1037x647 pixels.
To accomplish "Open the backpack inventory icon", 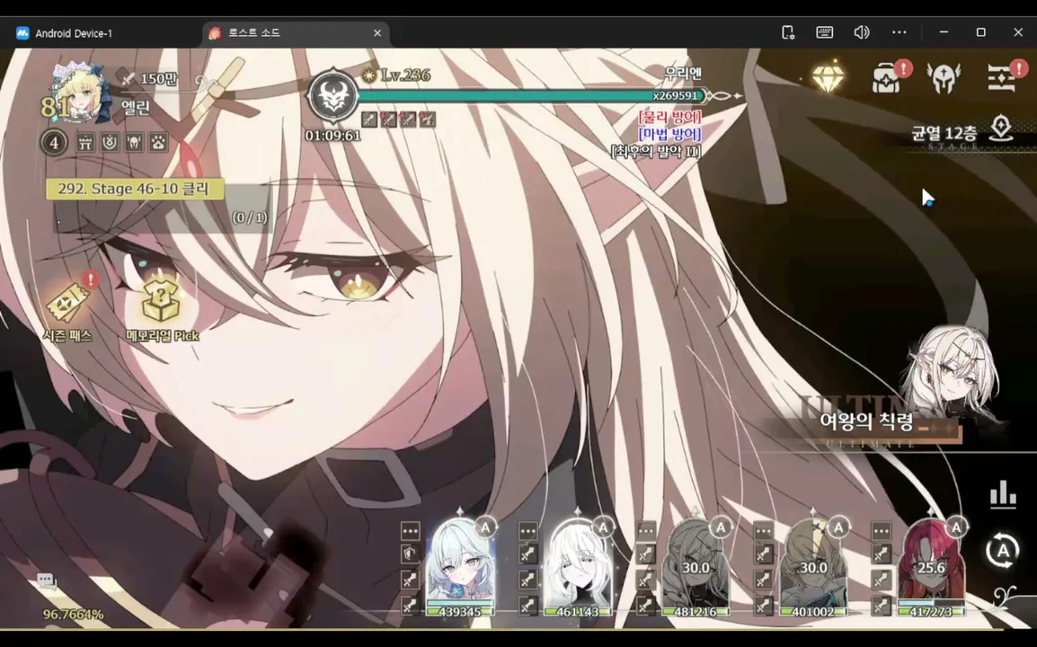I will click(x=886, y=79).
